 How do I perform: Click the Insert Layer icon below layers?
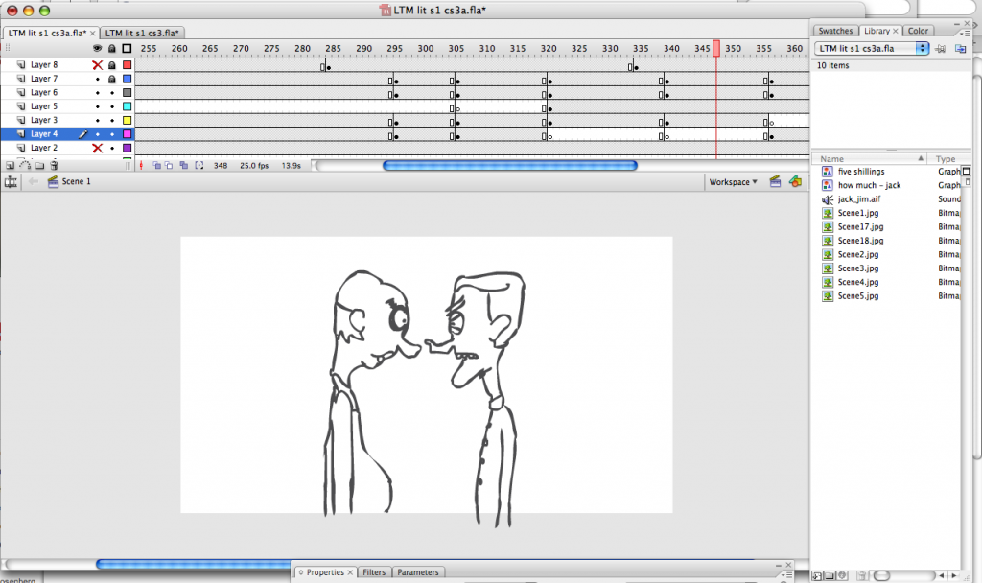(x=10, y=166)
